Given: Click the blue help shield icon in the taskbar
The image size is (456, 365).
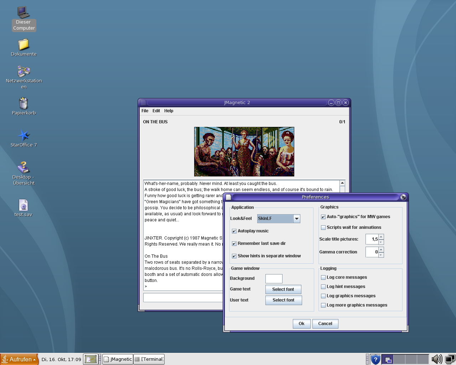Looking at the screenshot, I should (x=375, y=359).
